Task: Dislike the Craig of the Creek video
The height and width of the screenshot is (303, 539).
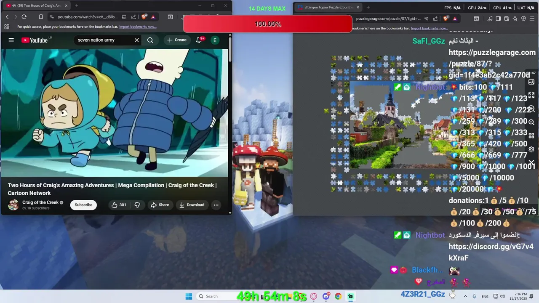Action: pyautogui.click(x=137, y=205)
